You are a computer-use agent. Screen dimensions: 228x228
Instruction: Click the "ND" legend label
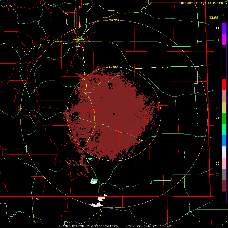[x=217, y=197]
